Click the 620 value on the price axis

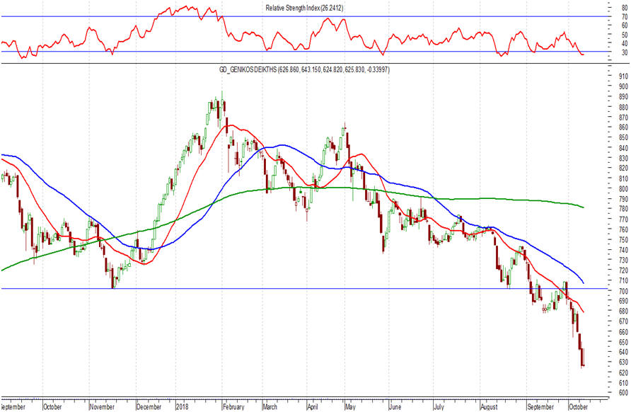623,372
